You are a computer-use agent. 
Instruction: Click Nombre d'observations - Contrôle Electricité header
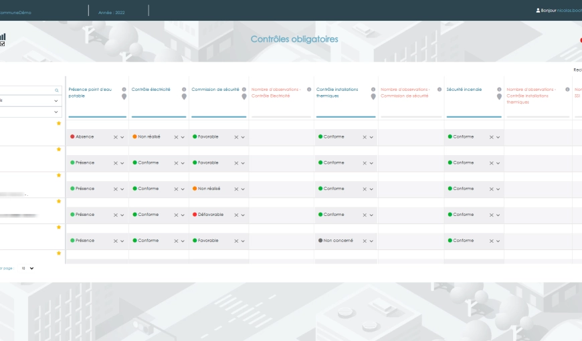tap(276, 93)
